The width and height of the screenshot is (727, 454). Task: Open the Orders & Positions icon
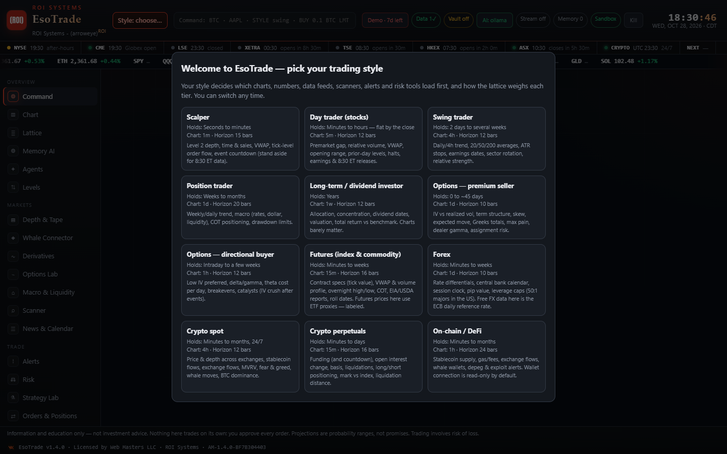click(x=13, y=416)
